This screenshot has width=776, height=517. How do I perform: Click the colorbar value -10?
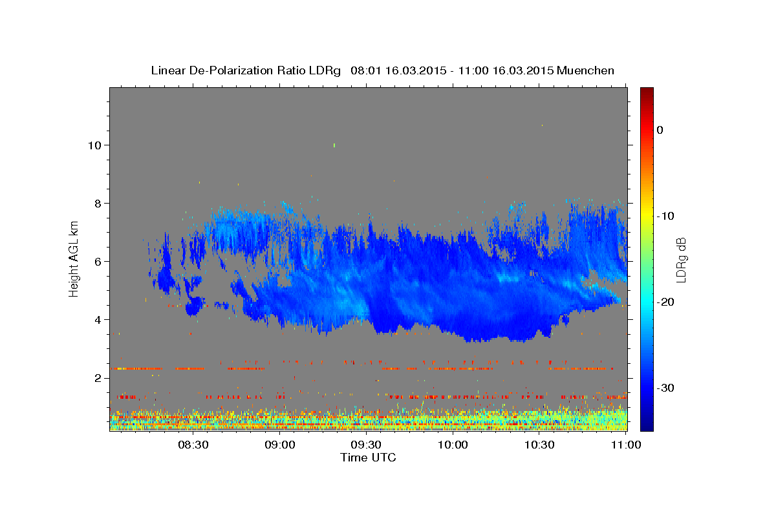tap(666, 216)
